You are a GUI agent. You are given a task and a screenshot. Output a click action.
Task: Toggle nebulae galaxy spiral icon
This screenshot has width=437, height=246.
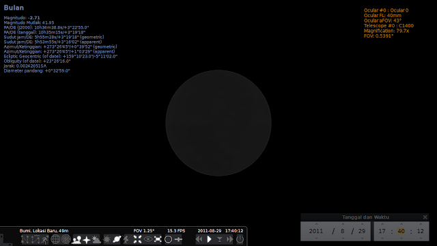(x=107, y=239)
